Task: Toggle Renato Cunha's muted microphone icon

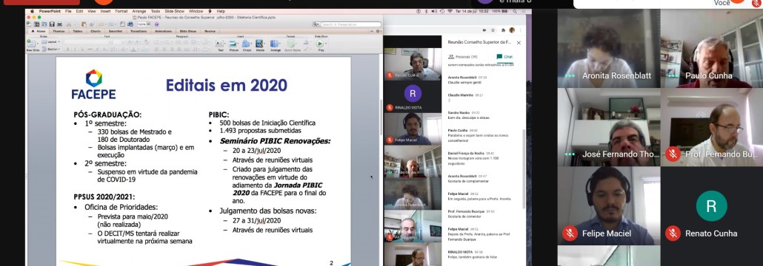Action: coord(673,233)
